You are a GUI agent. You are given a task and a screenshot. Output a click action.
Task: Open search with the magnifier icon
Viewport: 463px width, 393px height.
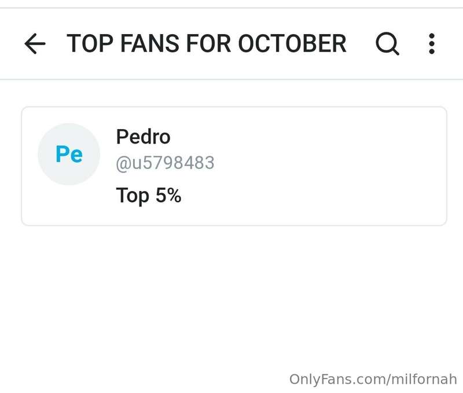point(387,44)
